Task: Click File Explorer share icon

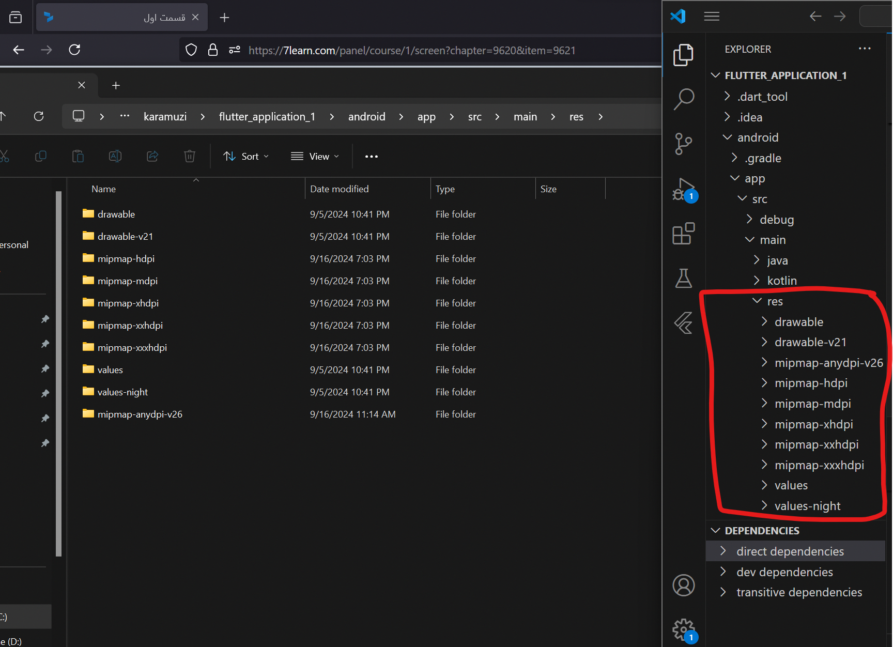Action: tap(152, 156)
